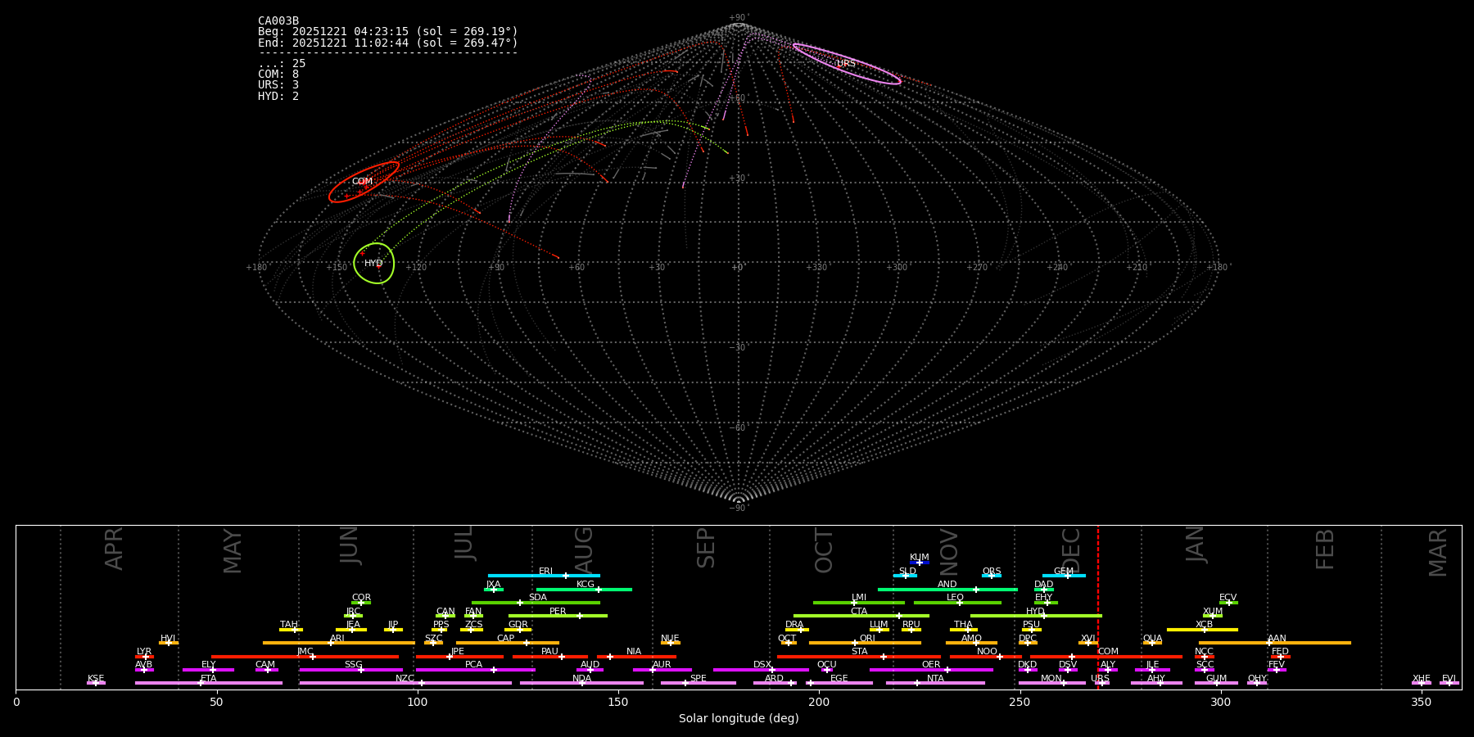The width and height of the screenshot is (1474, 737).
Task: Select the green HYD radiant circle
Action: point(374,263)
